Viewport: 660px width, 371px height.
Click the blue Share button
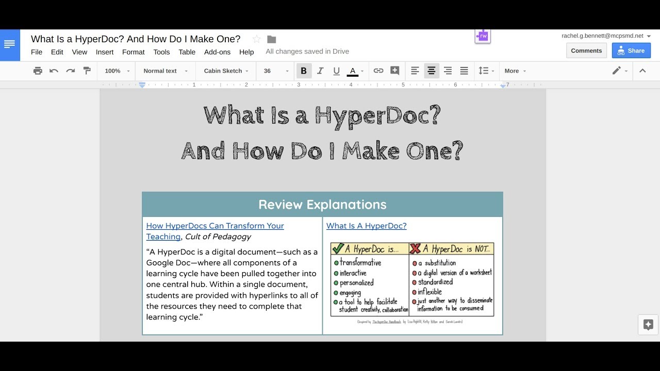631,50
